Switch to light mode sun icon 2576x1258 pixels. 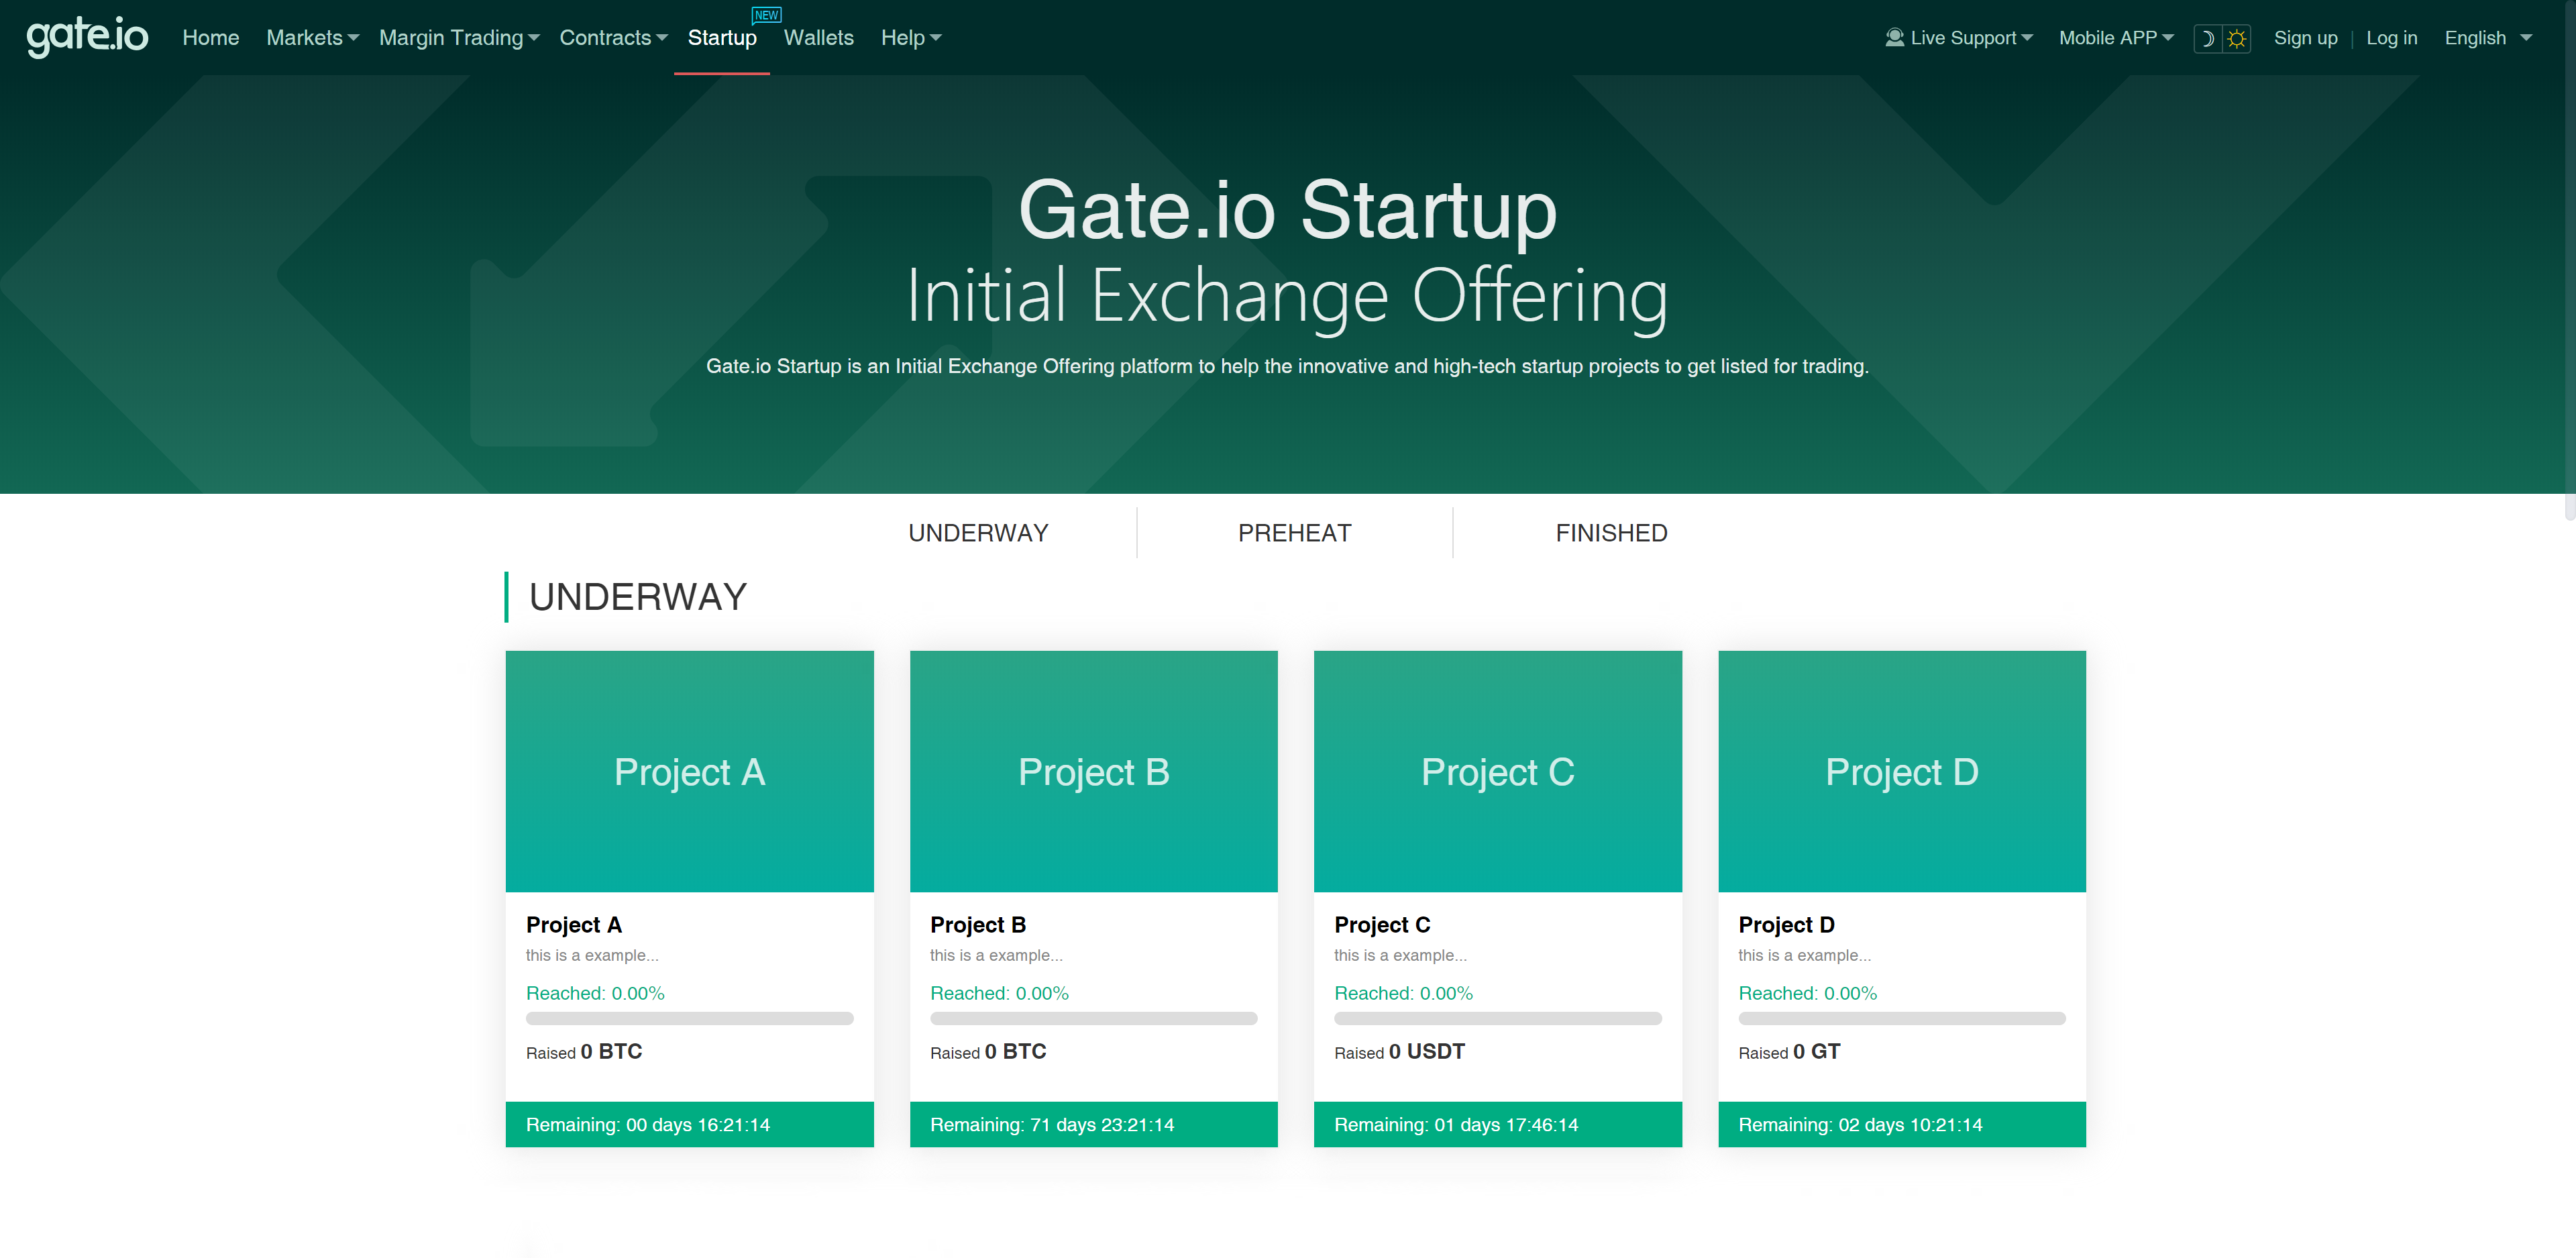(x=2237, y=38)
